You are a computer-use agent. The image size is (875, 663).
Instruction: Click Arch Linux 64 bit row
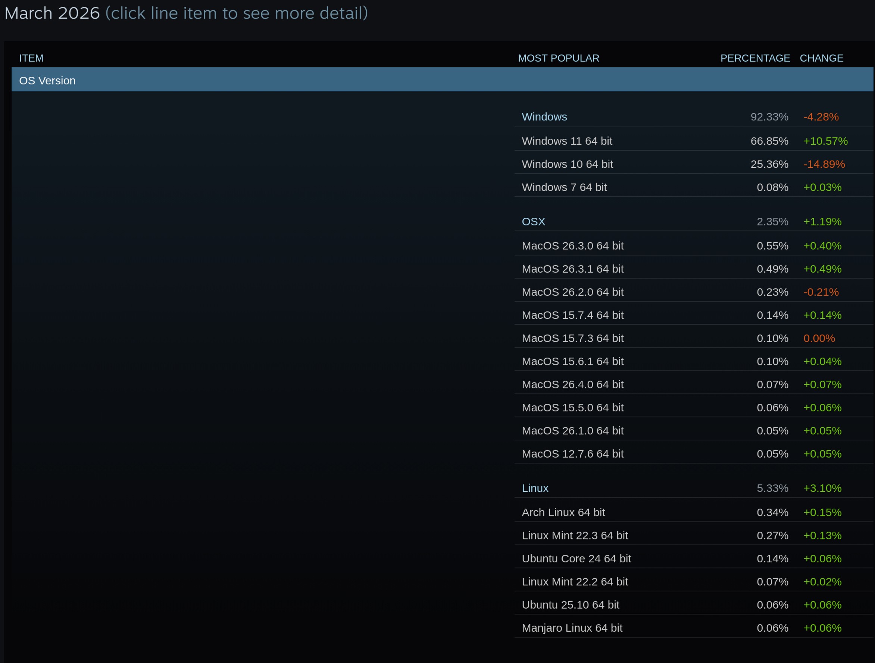[x=563, y=512]
